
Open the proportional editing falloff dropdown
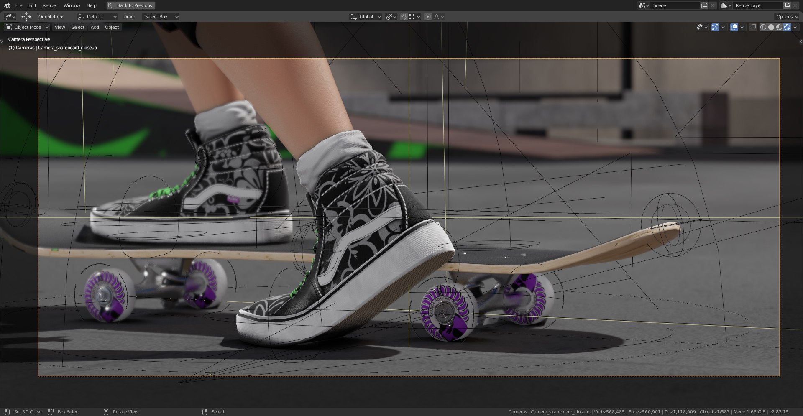439,17
